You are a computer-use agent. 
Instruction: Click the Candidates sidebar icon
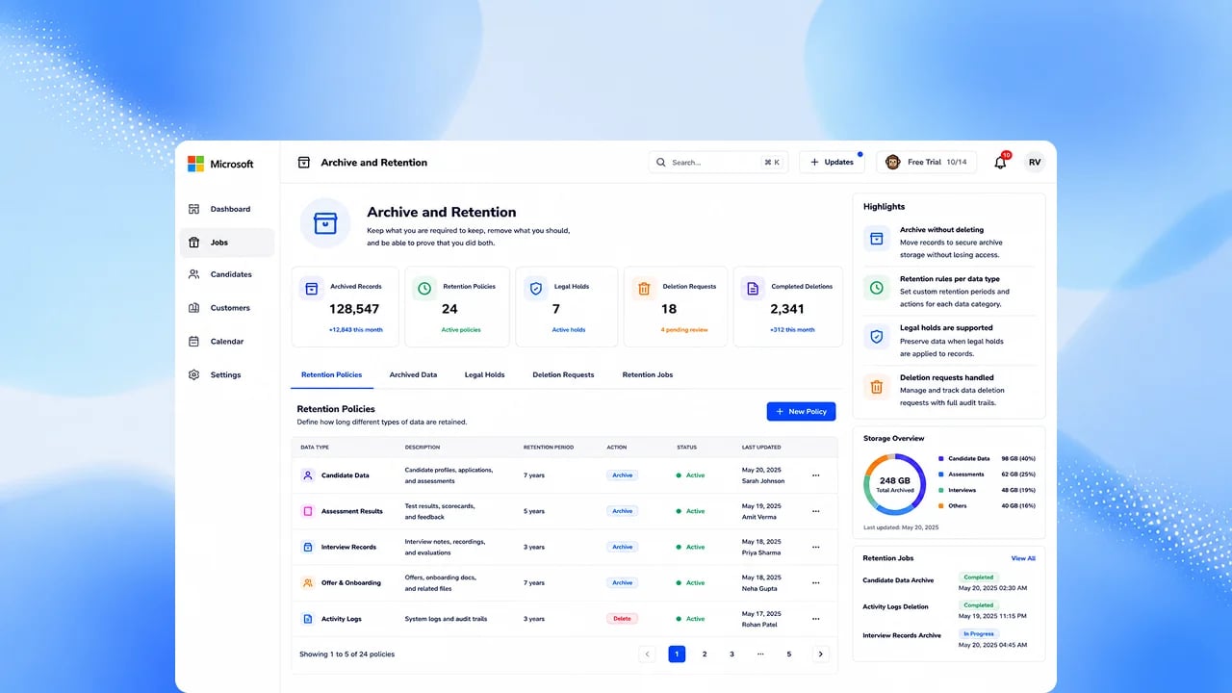point(193,274)
